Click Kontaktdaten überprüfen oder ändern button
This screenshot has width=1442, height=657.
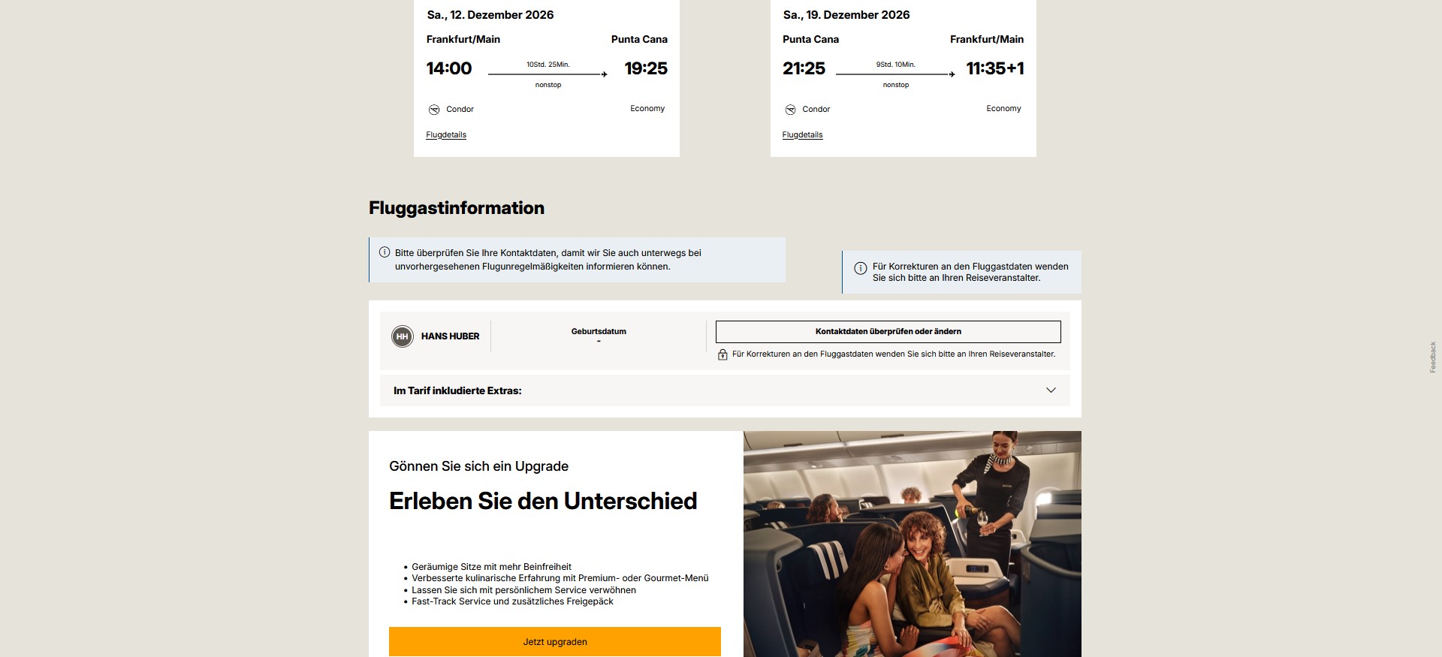(888, 332)
